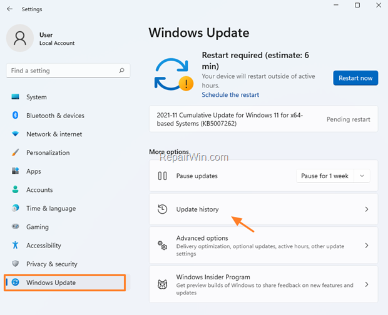Select the Windows Update sync icon in sidebar

(16, 282)
